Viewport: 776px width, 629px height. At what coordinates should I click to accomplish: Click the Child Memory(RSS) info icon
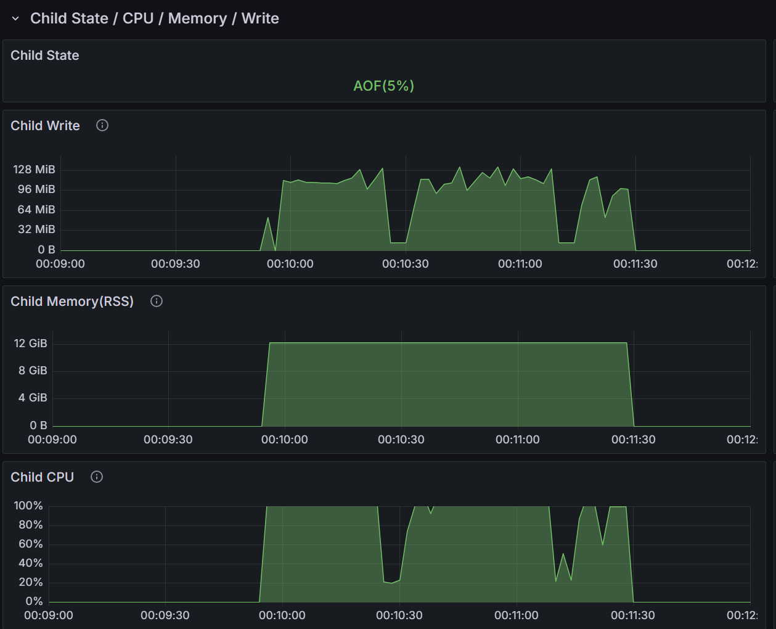pos(157,302)
